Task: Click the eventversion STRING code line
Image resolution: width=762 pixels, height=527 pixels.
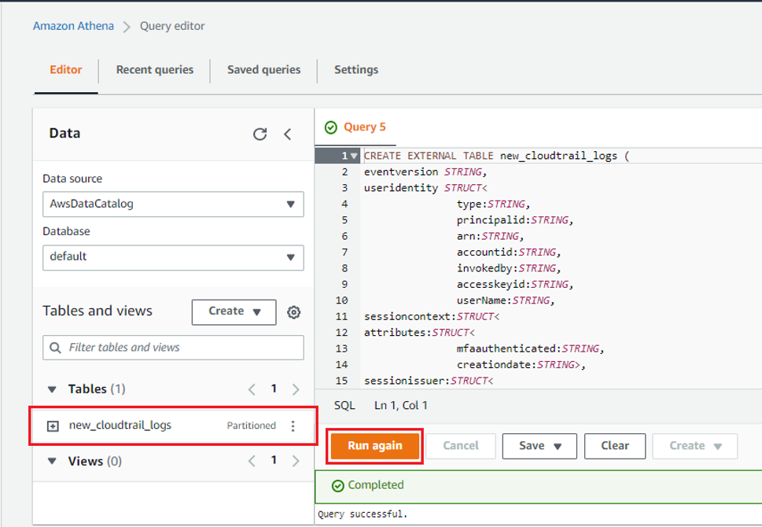Action: click(425, 172)
